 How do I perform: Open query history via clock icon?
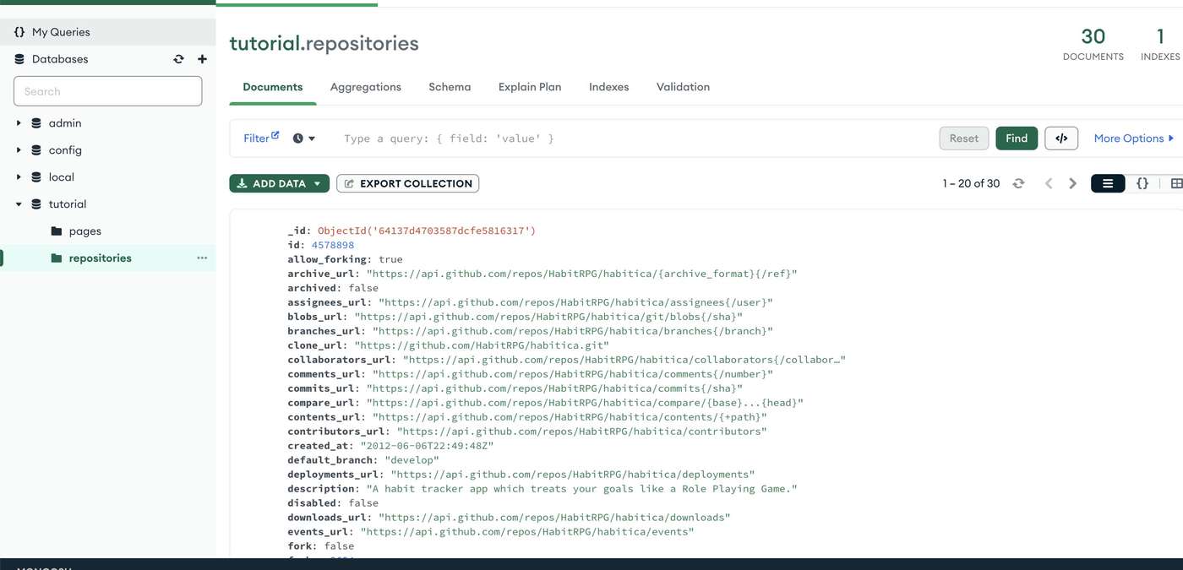(297, 138)
